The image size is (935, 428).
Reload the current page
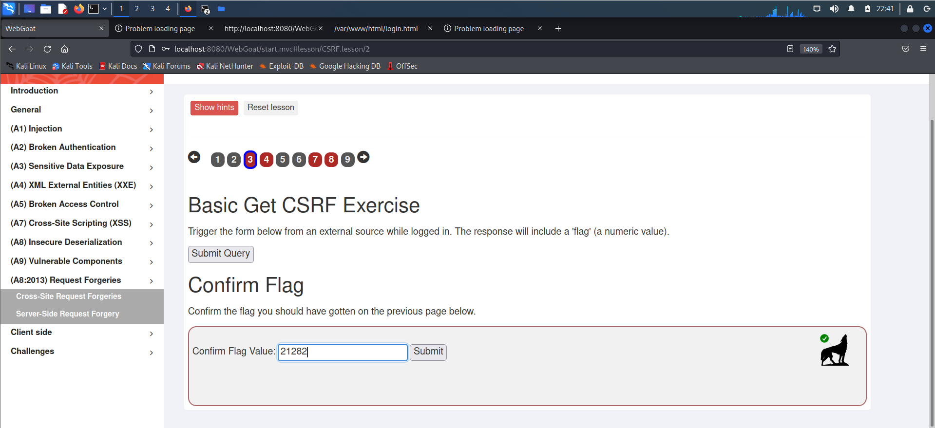pyautogui.click(x=47, y=49)
